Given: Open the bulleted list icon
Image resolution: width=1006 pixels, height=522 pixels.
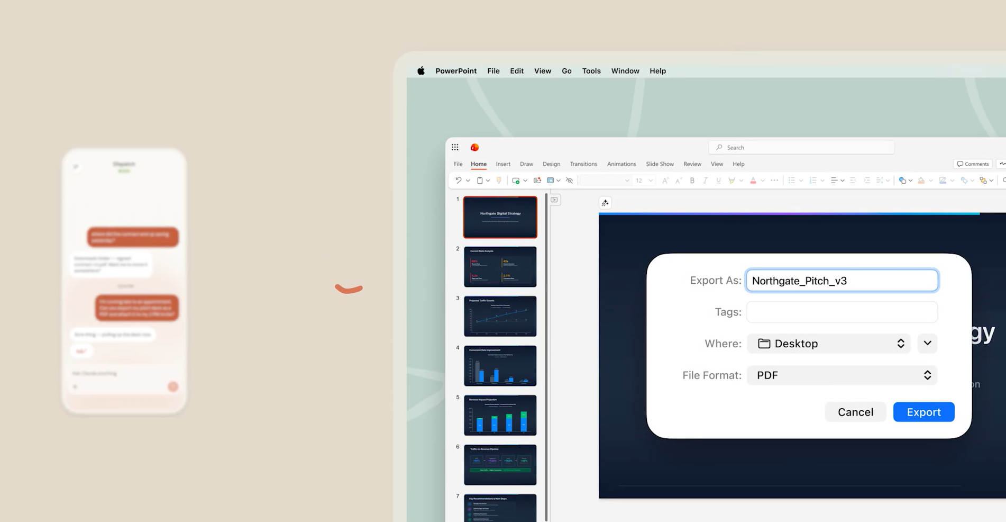Looking at the screenshot, I should (x=792, y=180).
